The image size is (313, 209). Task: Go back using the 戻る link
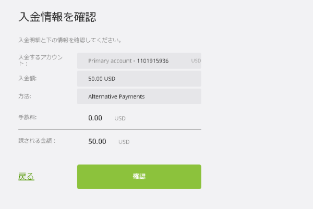click(x=26, y=177)
